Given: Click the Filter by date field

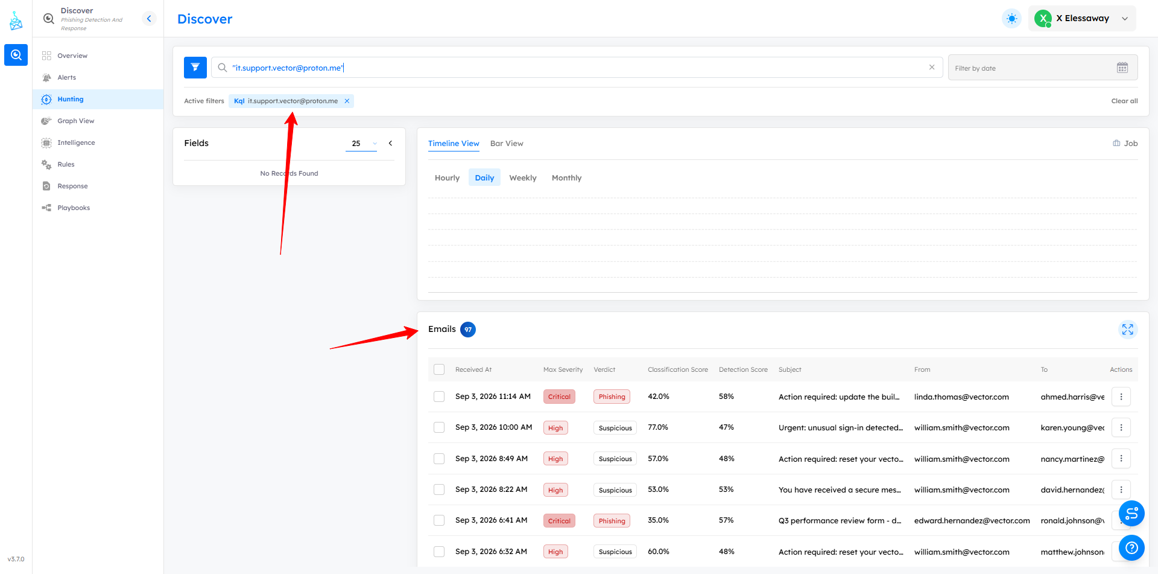Looking at the screenshot, I should [1043, 68].
